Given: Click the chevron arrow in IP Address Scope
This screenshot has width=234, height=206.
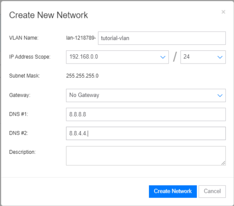Looking at the screenshot, I should click(x=163, y=57).
